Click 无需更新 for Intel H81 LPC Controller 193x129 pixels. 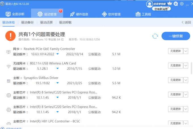click(x=175, y=123)
